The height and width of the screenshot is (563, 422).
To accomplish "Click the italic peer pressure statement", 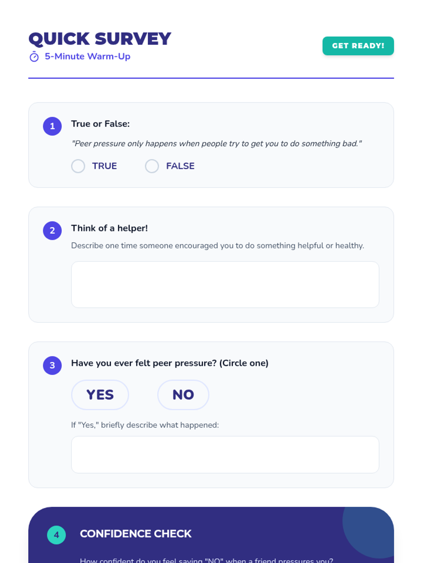I will tap(216, 144).
